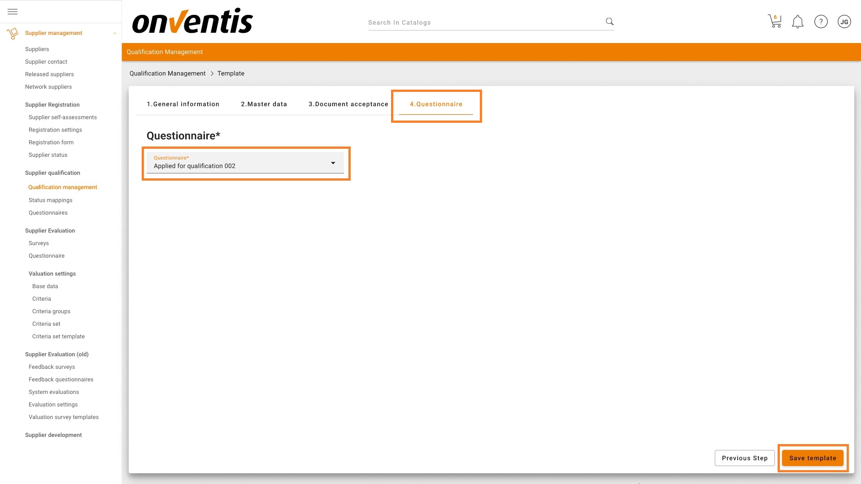Open the hamburger navigation menu
This screenshot has height=484, width=861.
13,12
